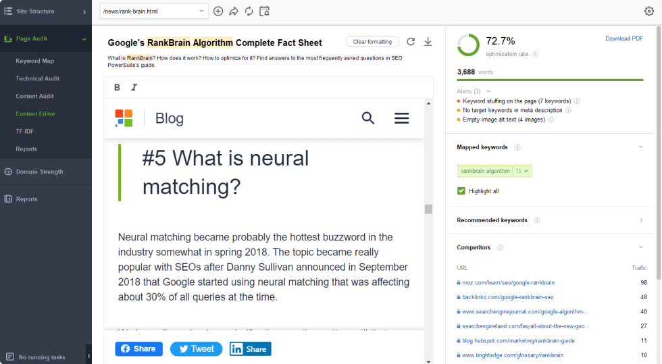Expand the Recommended keywords section
Viewport: 662px width, 364px height.
tap(641, 220)
